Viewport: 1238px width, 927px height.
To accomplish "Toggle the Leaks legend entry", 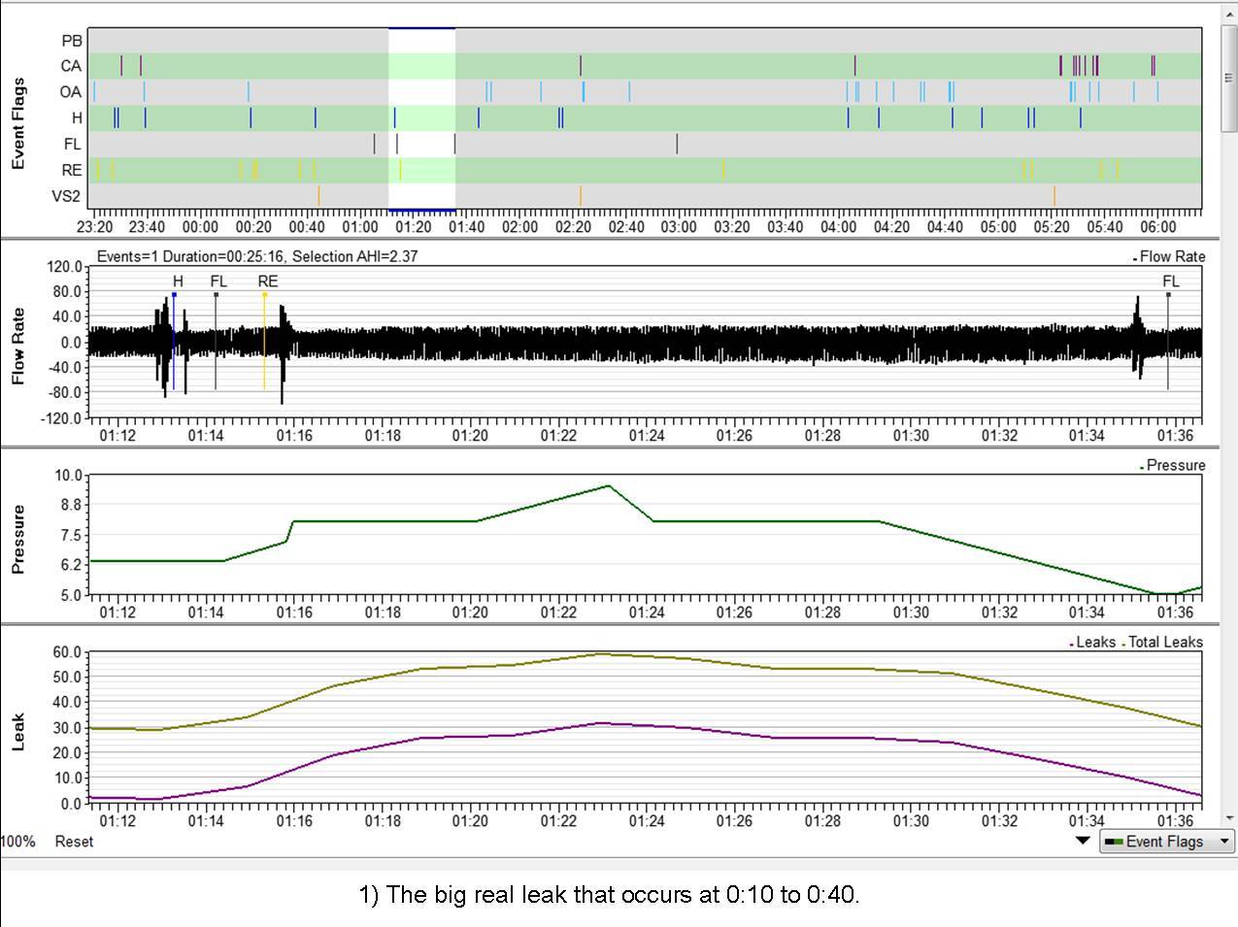I will coord(1094,642).
